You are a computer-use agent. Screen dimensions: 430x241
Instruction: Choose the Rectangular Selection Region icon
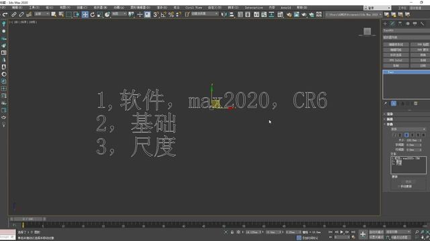[x=69, y=15]
